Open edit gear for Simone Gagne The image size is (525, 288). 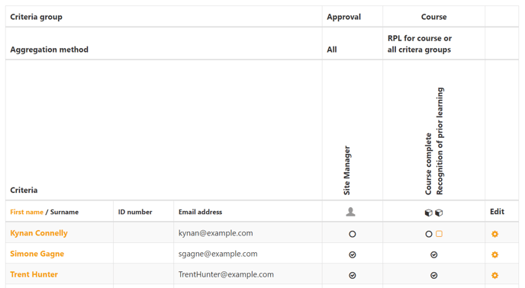point(495,255)
